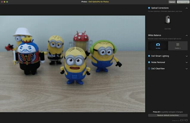190x123 pixels.
Task: Disable the Noise Removal toggle
Action: click(x=149, y=62)
